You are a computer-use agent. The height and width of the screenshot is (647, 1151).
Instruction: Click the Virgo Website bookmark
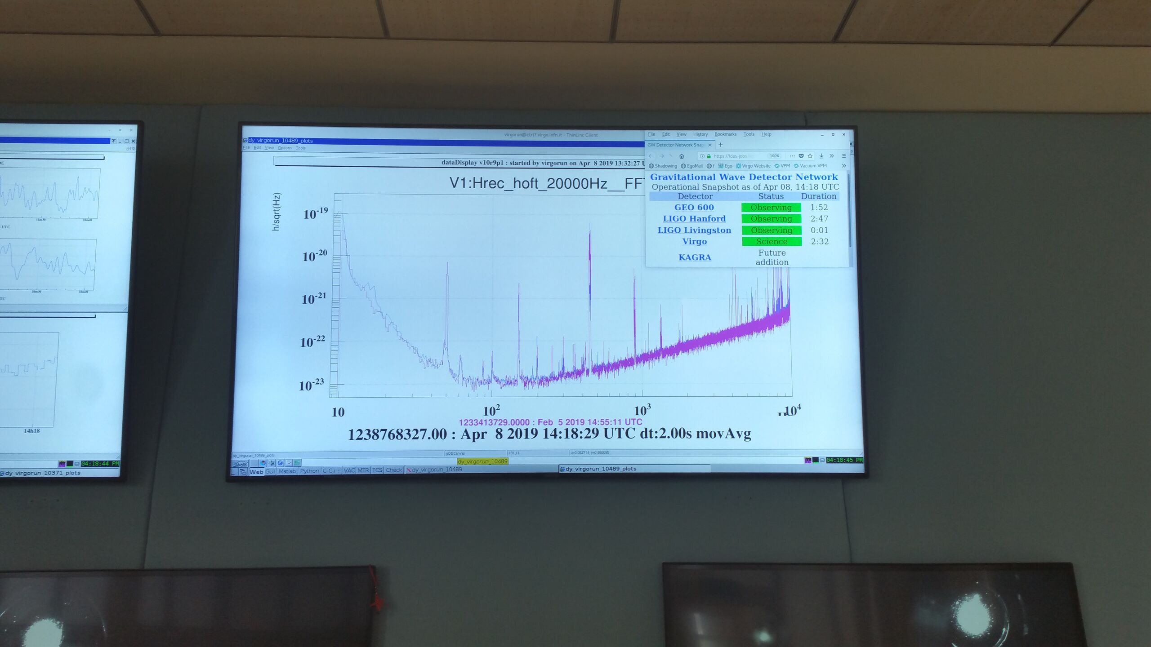(x=754, y=166)
